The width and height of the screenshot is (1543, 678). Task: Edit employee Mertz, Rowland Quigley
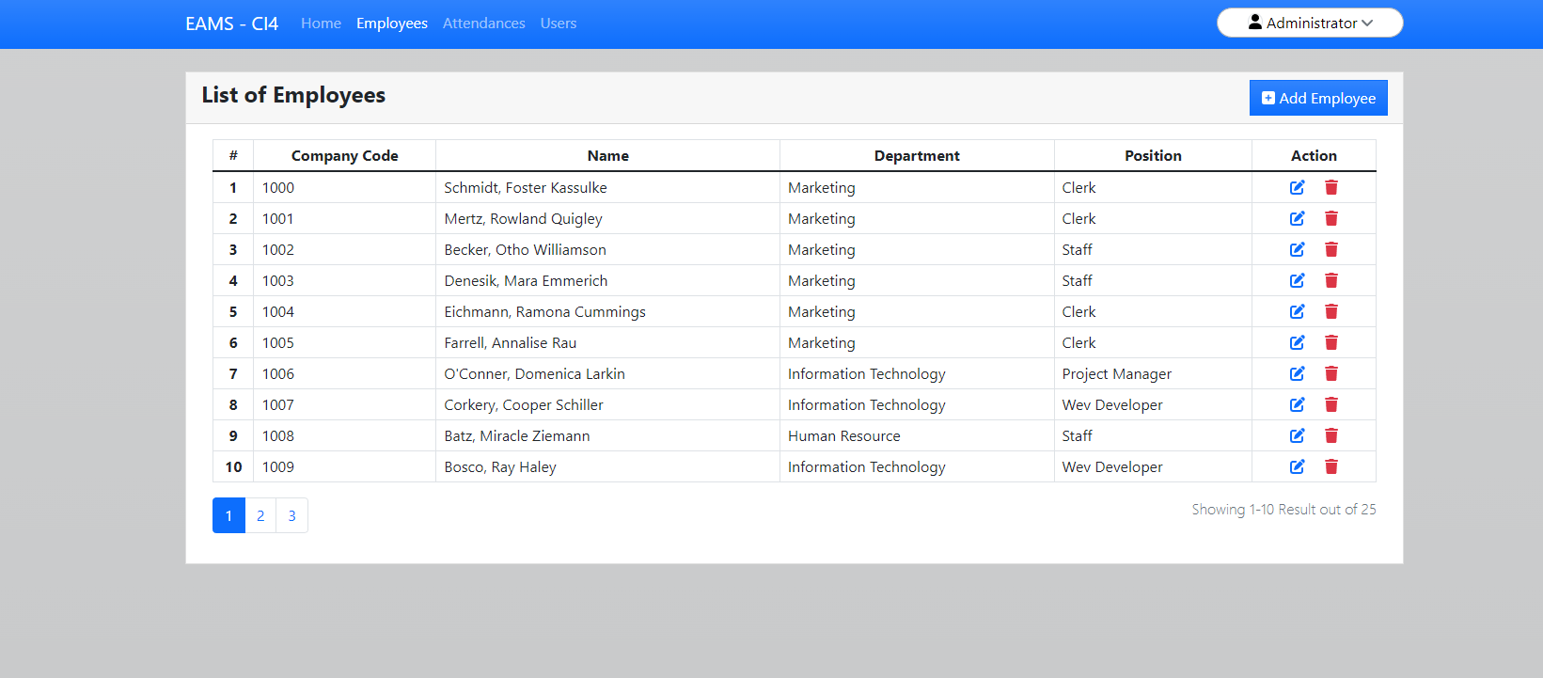1297,218
